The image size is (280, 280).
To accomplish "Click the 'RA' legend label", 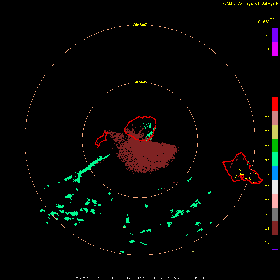I will coord(267,160).
